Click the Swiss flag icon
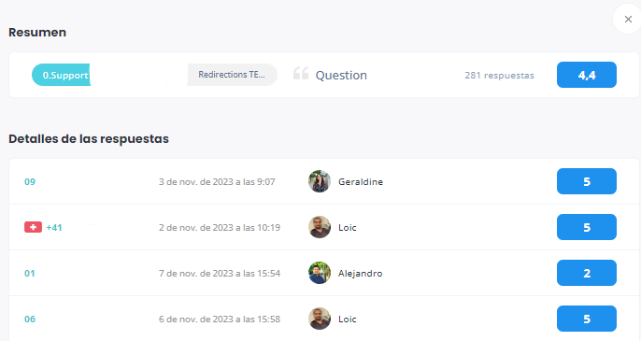This screenshot has width=641, height=341. 33,227
